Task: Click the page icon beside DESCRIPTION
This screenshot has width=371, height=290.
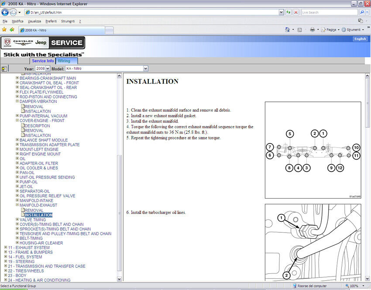Action: point(23,126)
